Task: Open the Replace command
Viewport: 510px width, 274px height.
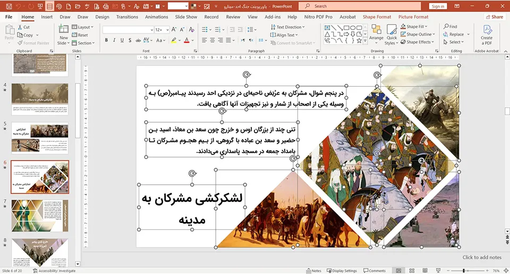Action: pyautogui.click(x=454, y=34)
